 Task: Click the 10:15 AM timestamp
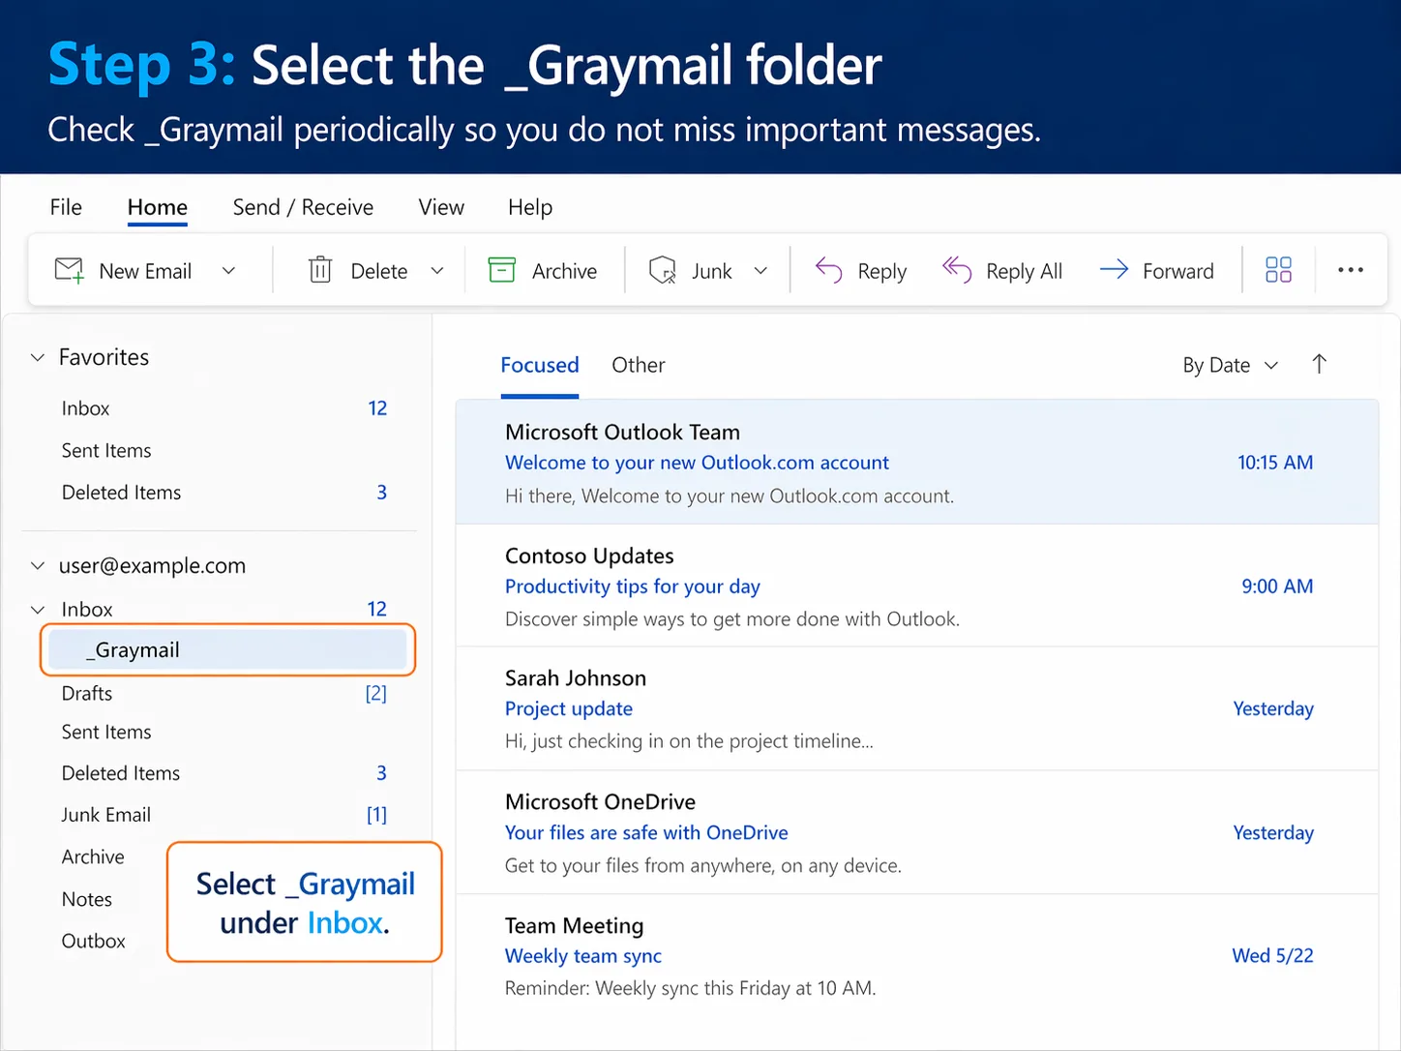coord(1275,463)
